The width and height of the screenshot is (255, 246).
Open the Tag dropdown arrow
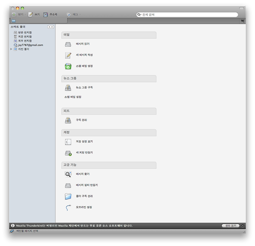coord(80,15)
